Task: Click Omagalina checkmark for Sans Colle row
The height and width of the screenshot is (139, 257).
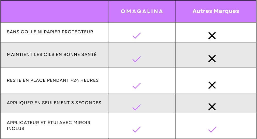Action: tap(136, 36)
